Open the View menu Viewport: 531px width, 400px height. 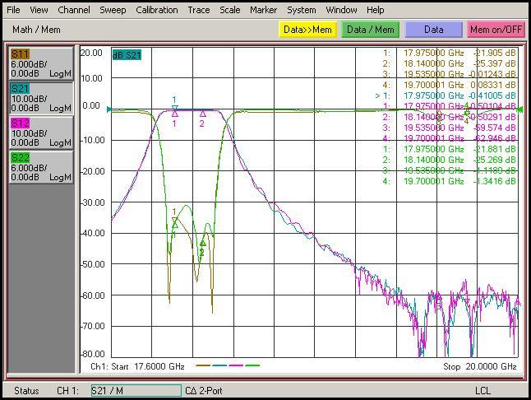click(x=39, y=10)
